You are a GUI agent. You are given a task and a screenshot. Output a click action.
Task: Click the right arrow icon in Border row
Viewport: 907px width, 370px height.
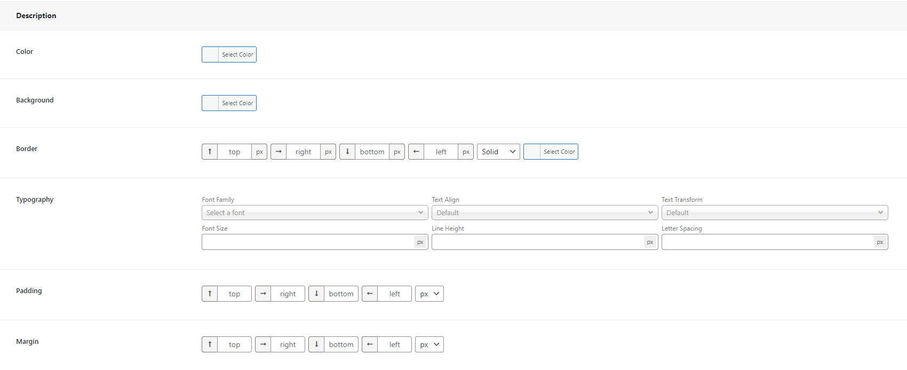[279, 152]
